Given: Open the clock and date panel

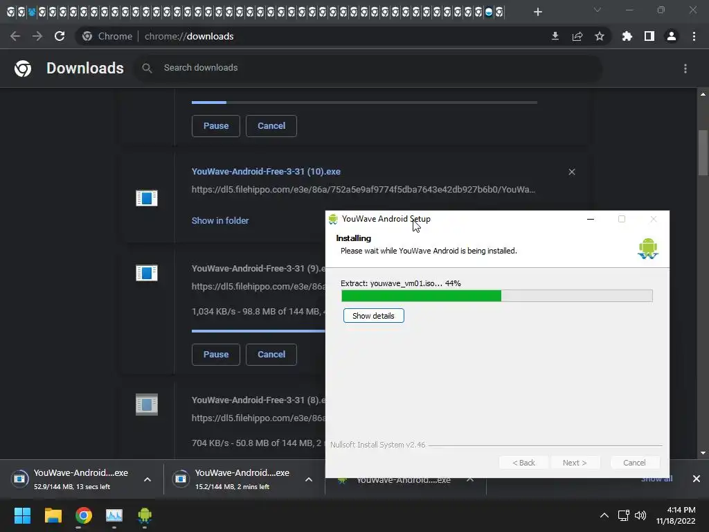Looking at the screenshot, I should (676, 515).
